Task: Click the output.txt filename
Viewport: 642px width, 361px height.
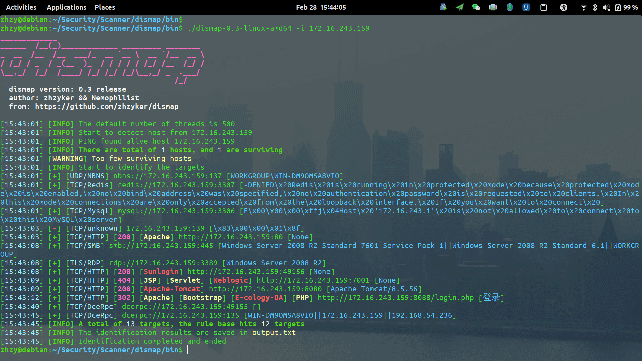Action: coord(274,332)
